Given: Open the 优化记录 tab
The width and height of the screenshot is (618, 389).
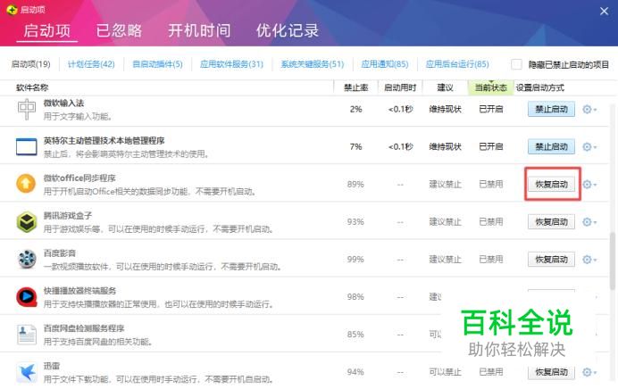Looking at the screenshot, I should (x=288, y=30).
